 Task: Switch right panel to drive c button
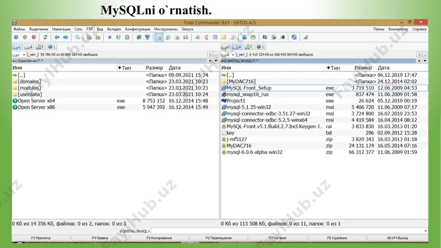225,47
